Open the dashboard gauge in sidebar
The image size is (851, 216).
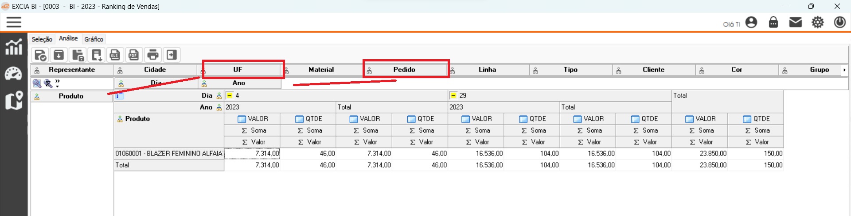13,74
